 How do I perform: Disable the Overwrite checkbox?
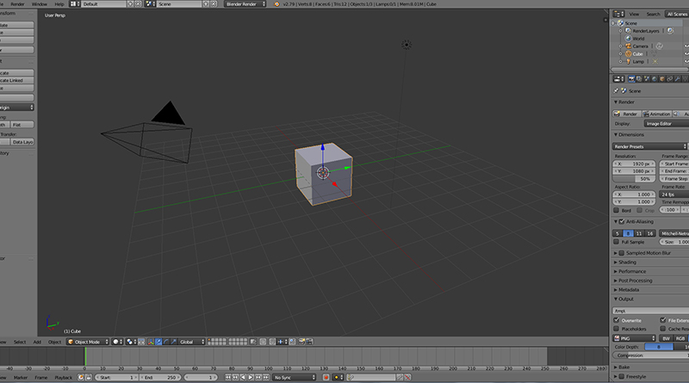pos(617,319)
